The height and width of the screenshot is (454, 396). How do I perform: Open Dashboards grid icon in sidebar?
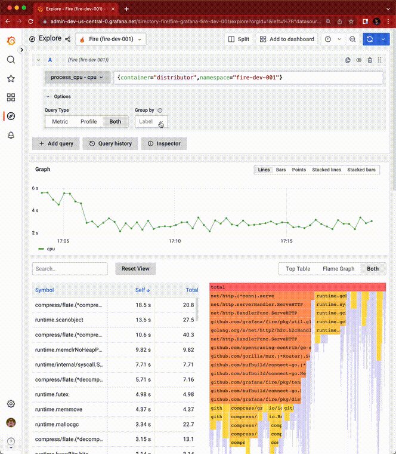11,97
